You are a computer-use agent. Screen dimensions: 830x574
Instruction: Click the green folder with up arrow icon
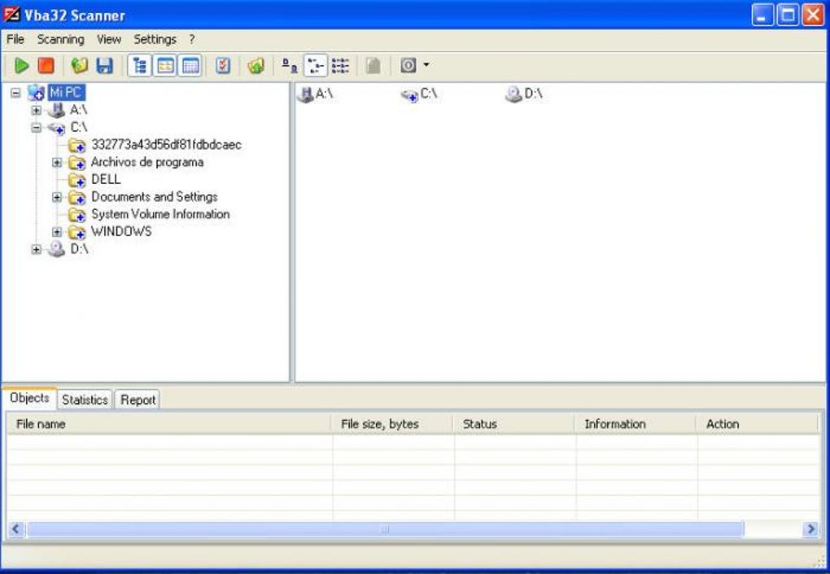pos(256,66)
